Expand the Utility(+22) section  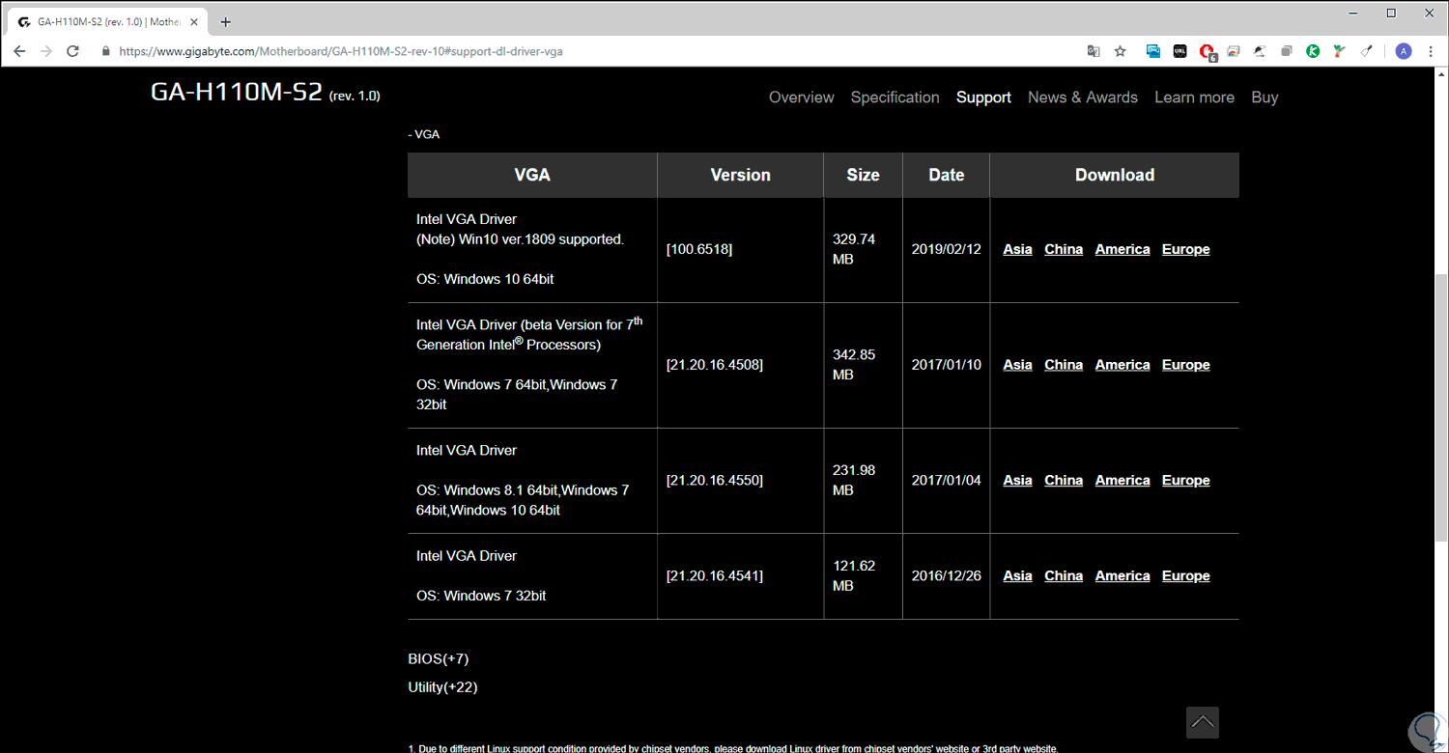(x=443, y=687)
